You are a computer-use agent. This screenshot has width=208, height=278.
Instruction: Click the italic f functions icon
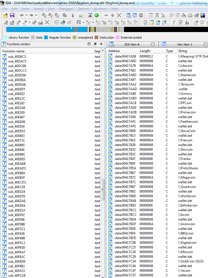[x=174, y=22]
